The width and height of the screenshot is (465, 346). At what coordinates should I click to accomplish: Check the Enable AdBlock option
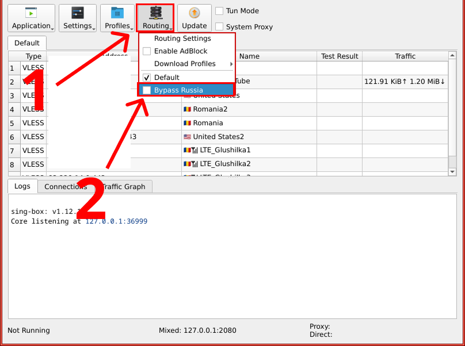pos(147,51)
